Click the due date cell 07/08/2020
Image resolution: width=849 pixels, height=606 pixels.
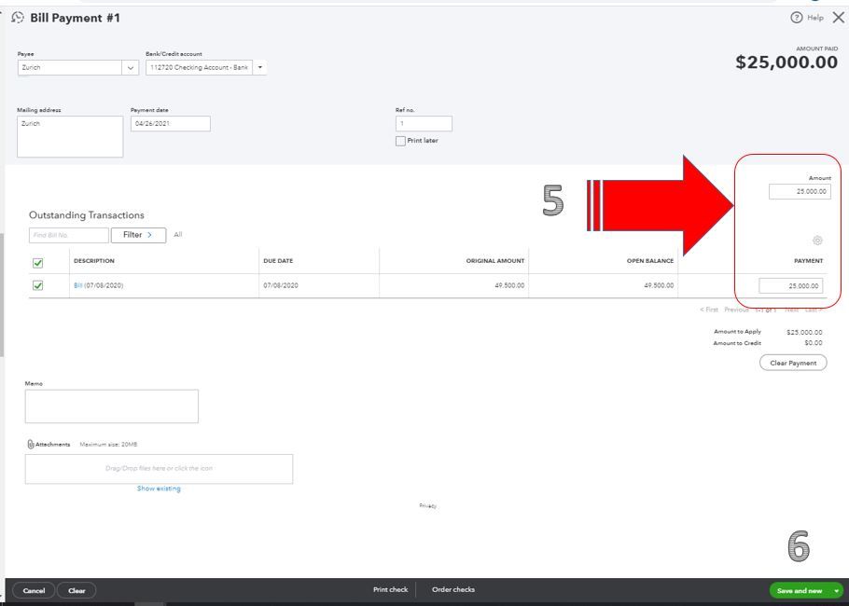pyautogui.click(x=281, y=285)
